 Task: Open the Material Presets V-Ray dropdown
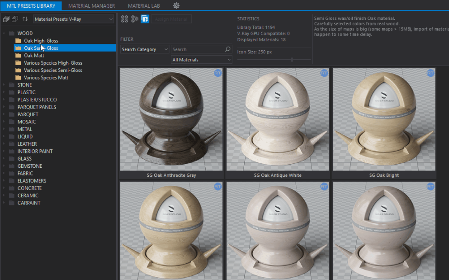[x=74, y=19]
